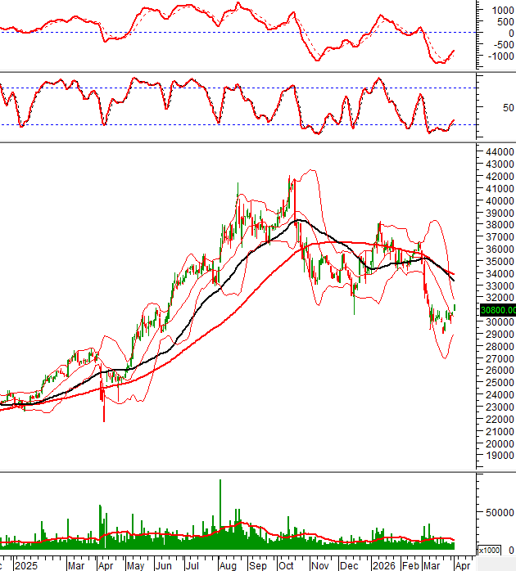Click the 44000 price axis label

[497, 152]
